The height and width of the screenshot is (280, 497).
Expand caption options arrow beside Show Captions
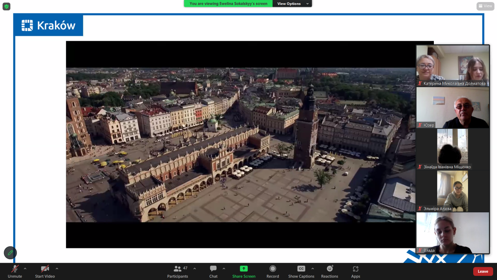coord(313,268)
